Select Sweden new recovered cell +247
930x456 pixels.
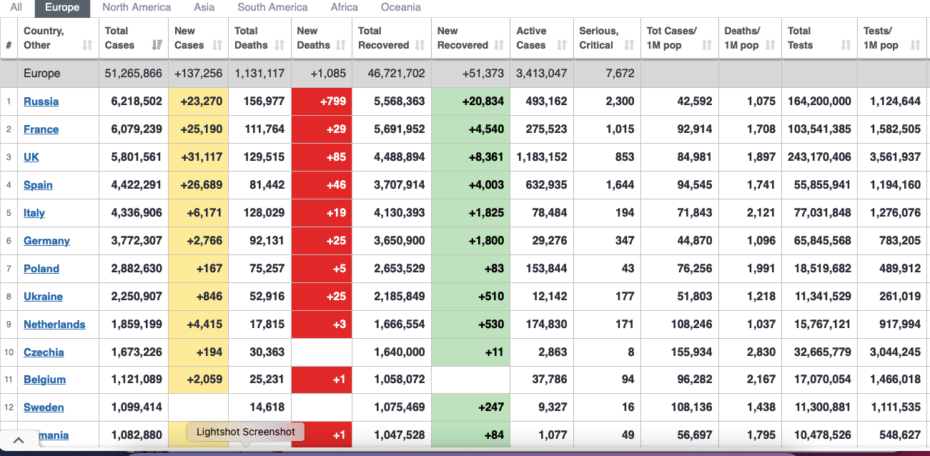click(470, 407)
